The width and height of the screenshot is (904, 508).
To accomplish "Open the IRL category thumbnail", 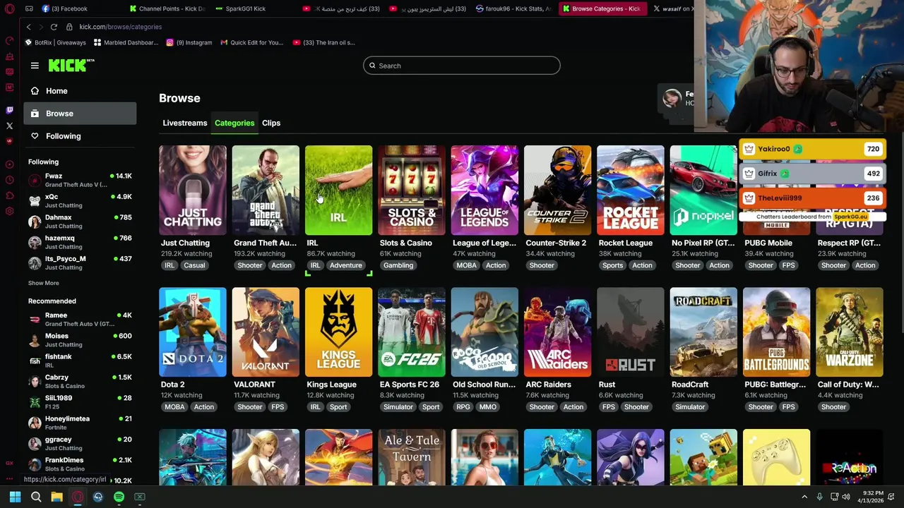I will 338,190.
